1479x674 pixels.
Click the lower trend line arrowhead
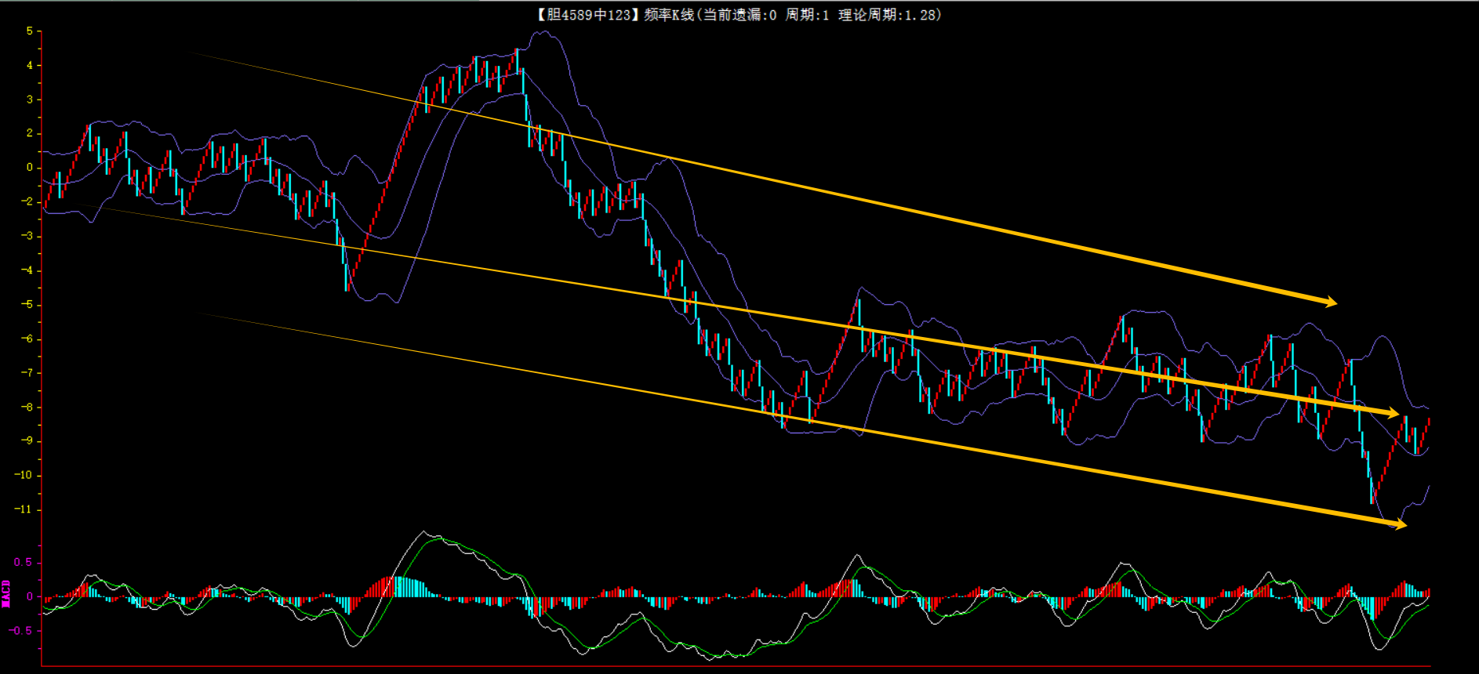coord(1401,524)
